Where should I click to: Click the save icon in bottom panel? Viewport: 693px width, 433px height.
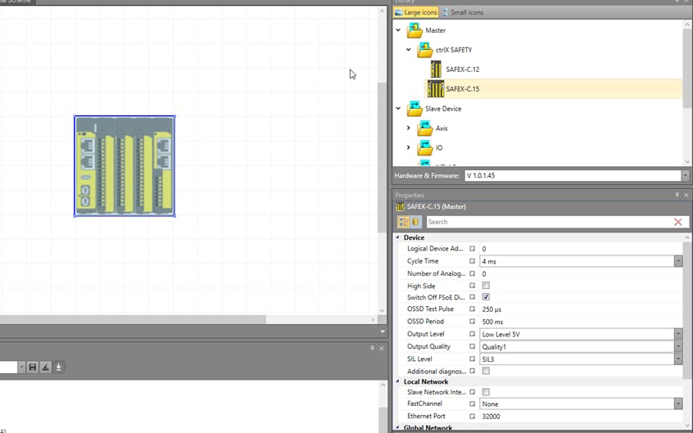coord(33,368)
